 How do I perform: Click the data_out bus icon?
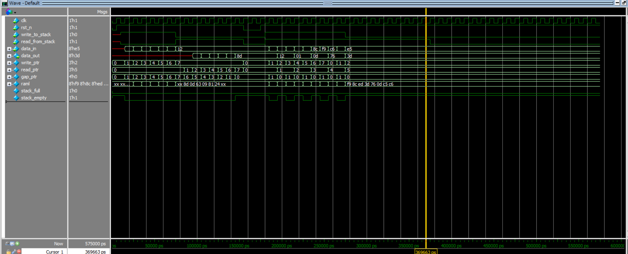click(x=16, y=56)
